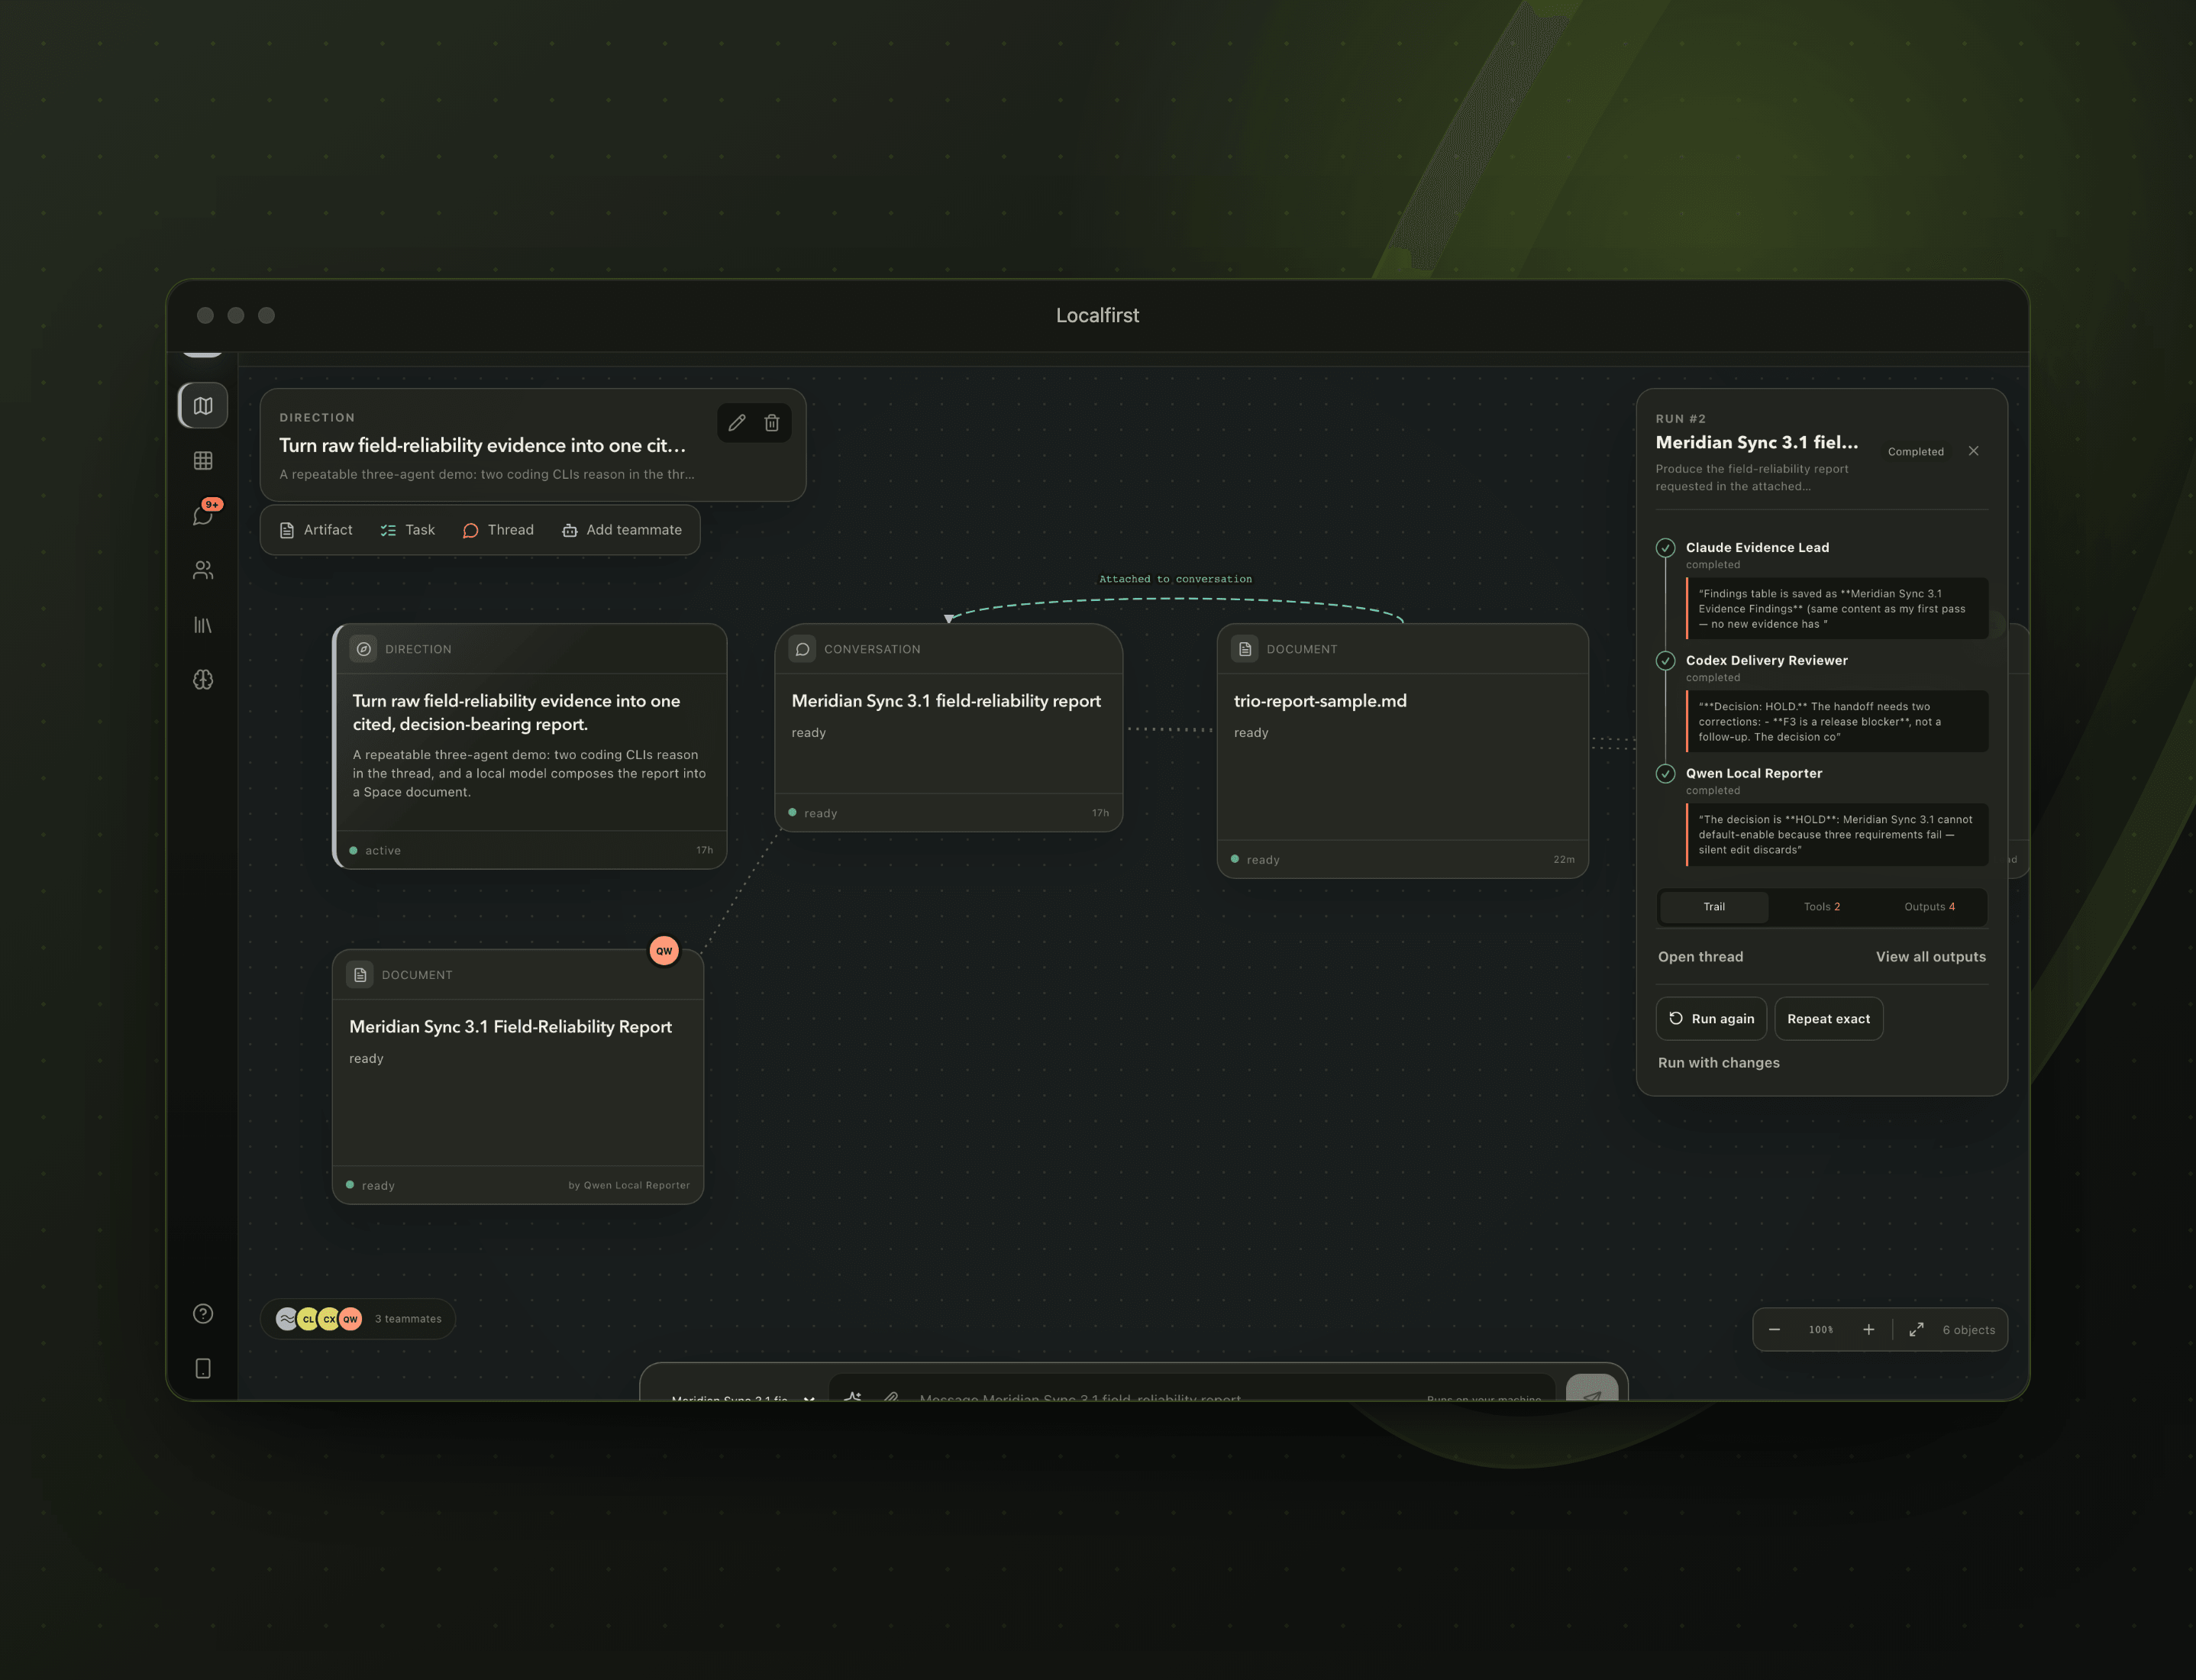Zoom in the canvas with plus

click(1869, 1330)
